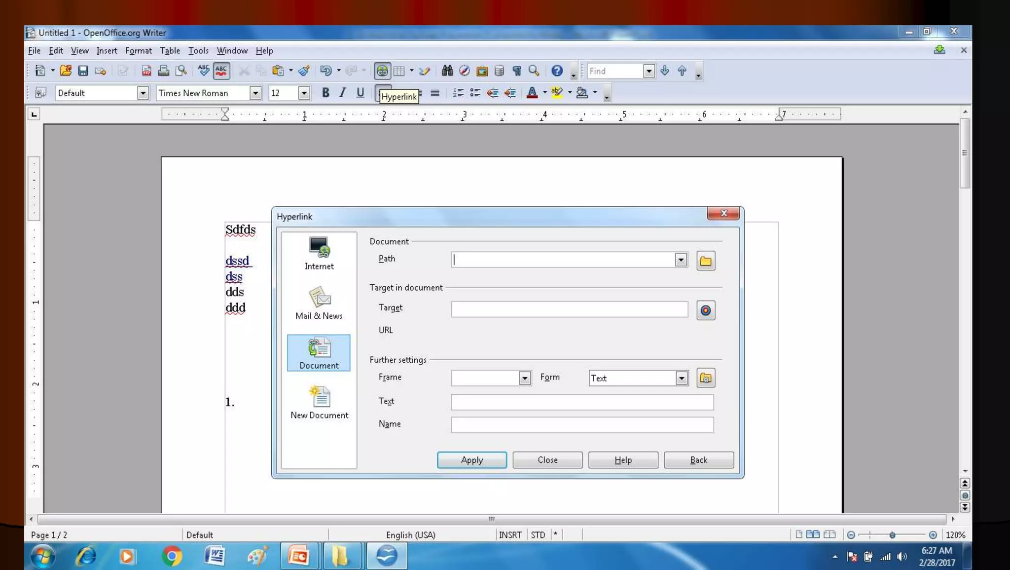Browse for file with Path folder icon
1010x570 pixels.
705,261
